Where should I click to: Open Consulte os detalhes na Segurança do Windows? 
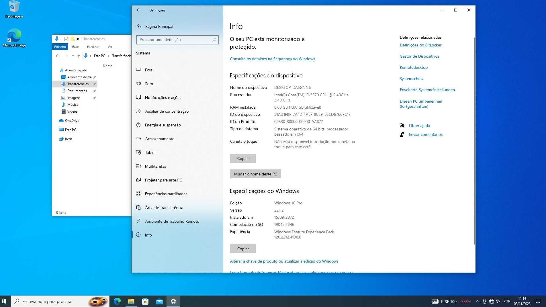pyautogui.click(x=272, y=59)
